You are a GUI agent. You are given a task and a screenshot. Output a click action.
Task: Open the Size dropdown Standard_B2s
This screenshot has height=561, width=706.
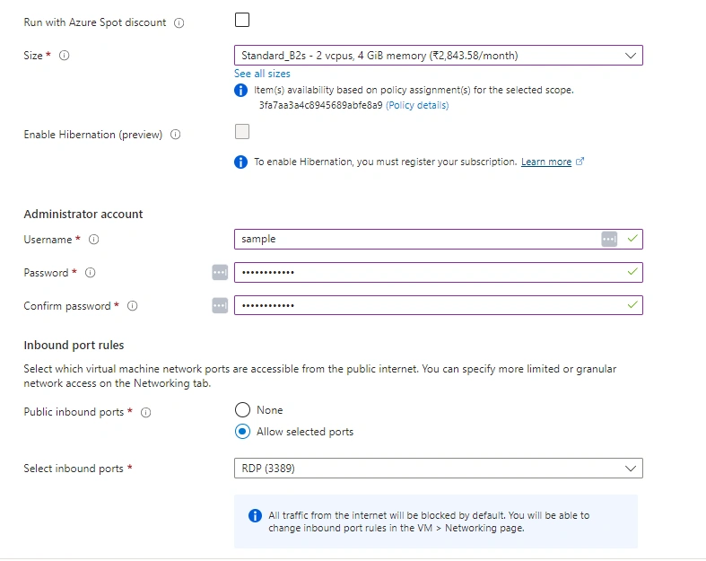point(439,56)
